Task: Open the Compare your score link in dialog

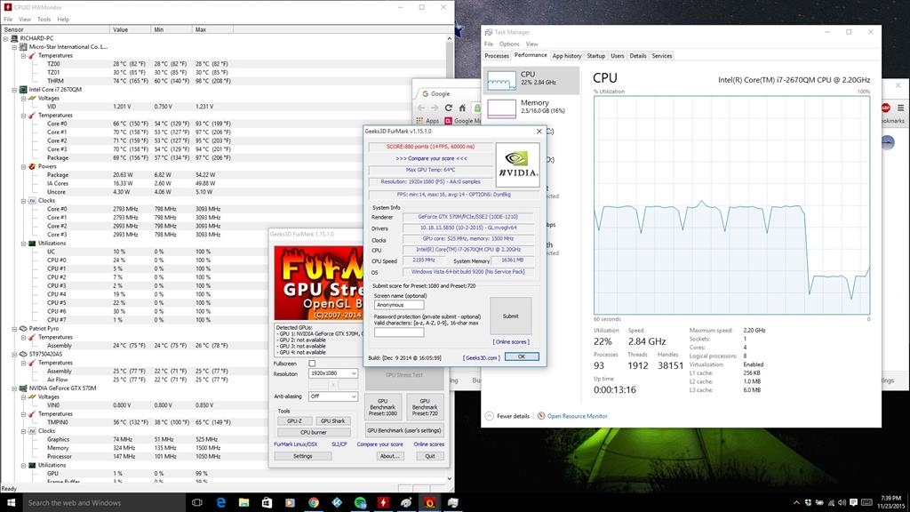Action: click(431, 158)
